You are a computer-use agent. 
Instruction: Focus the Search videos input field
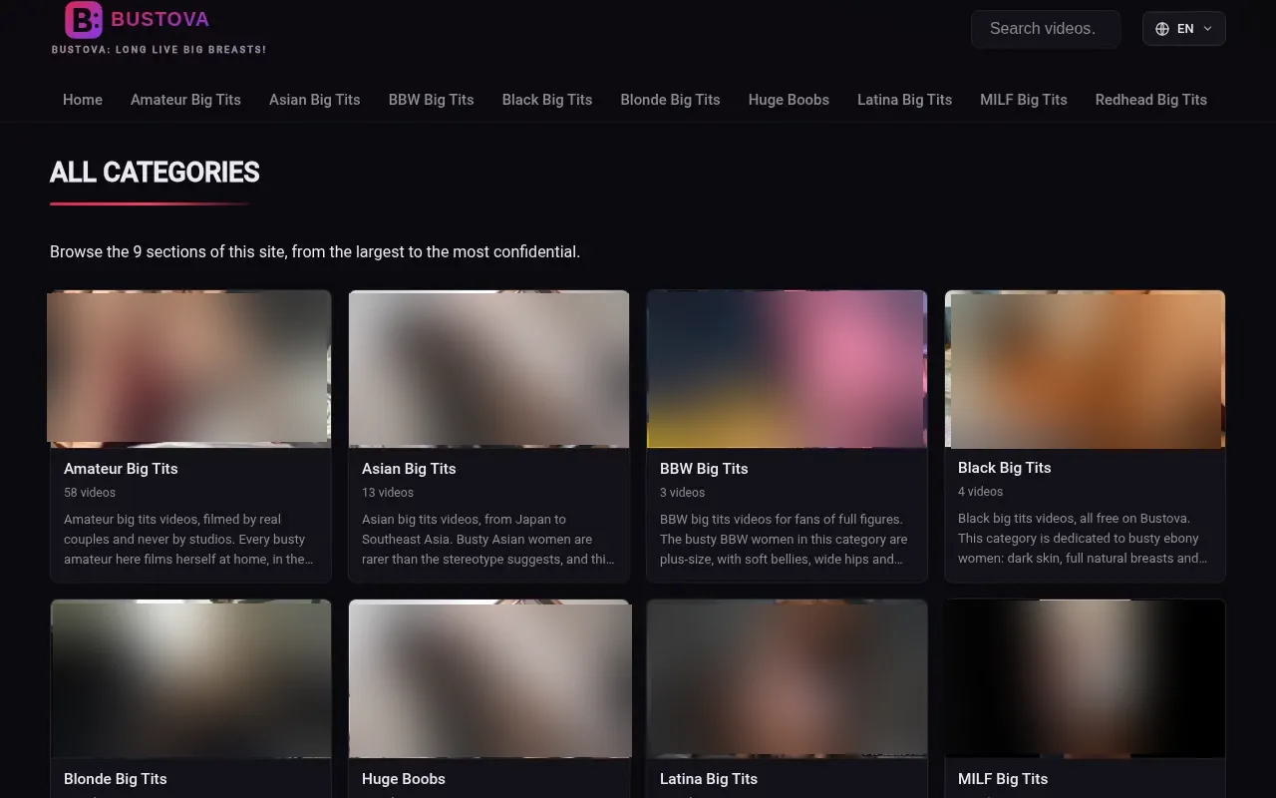(x=1046, y=29)
